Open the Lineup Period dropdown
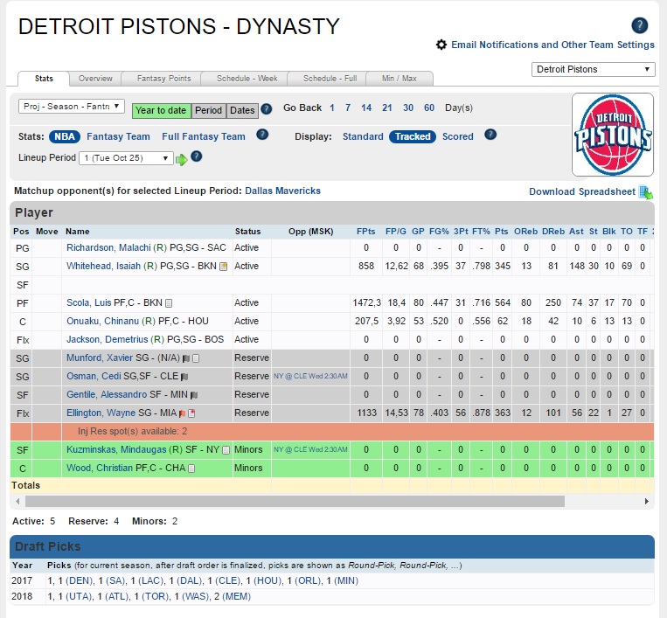Screen dimensions: 667x618 (126, 158)
